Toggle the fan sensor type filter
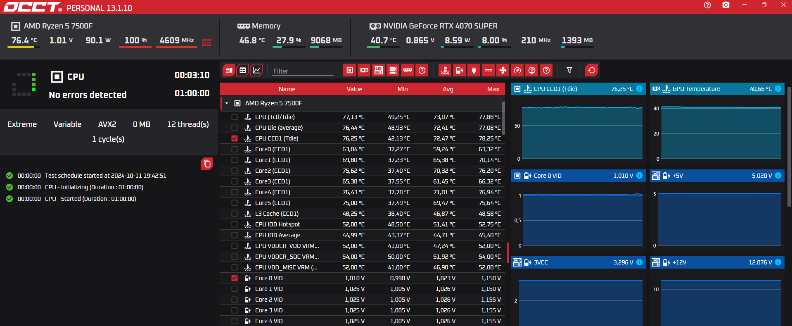The height and width of the screenshot is (326, 792). pyautogui.click(x=503, y=70)
